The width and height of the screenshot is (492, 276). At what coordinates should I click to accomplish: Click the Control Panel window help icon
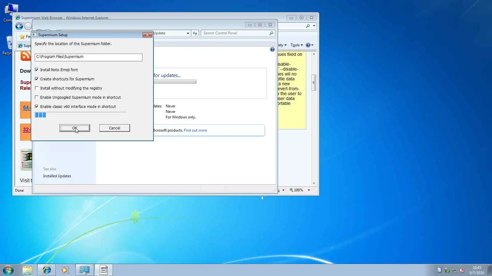[x=272, y=49]
